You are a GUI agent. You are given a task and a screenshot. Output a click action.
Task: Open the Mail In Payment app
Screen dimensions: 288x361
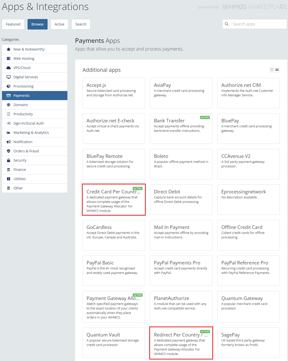(181, 235)
